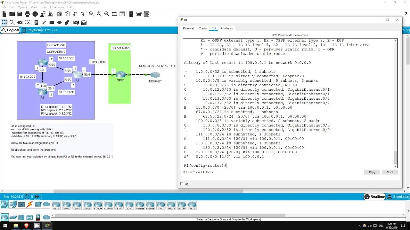Open an existing Packet Tracer file
This screenshot has width=410, height=230.
12,14
